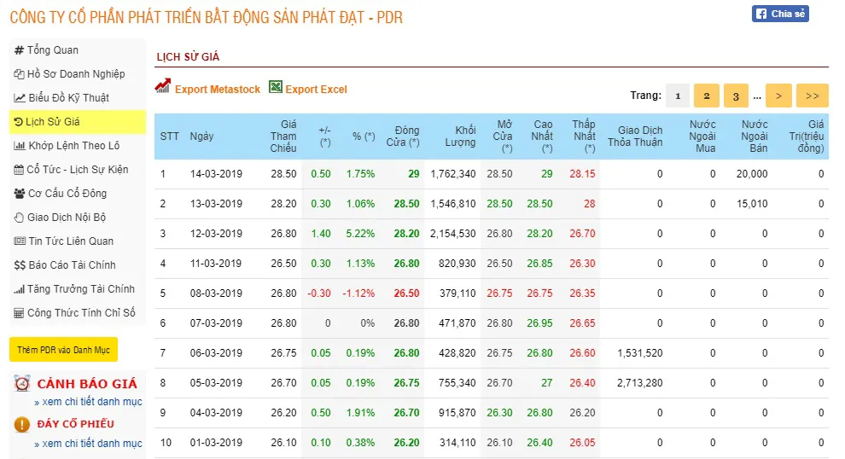Viewport: 845px width, 459px height.
Task: Click the Khối Lượng column header
Action: coord(460,137)
